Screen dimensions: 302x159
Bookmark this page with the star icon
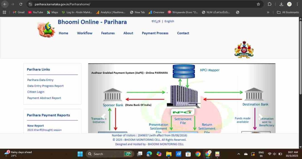[258, 4]
